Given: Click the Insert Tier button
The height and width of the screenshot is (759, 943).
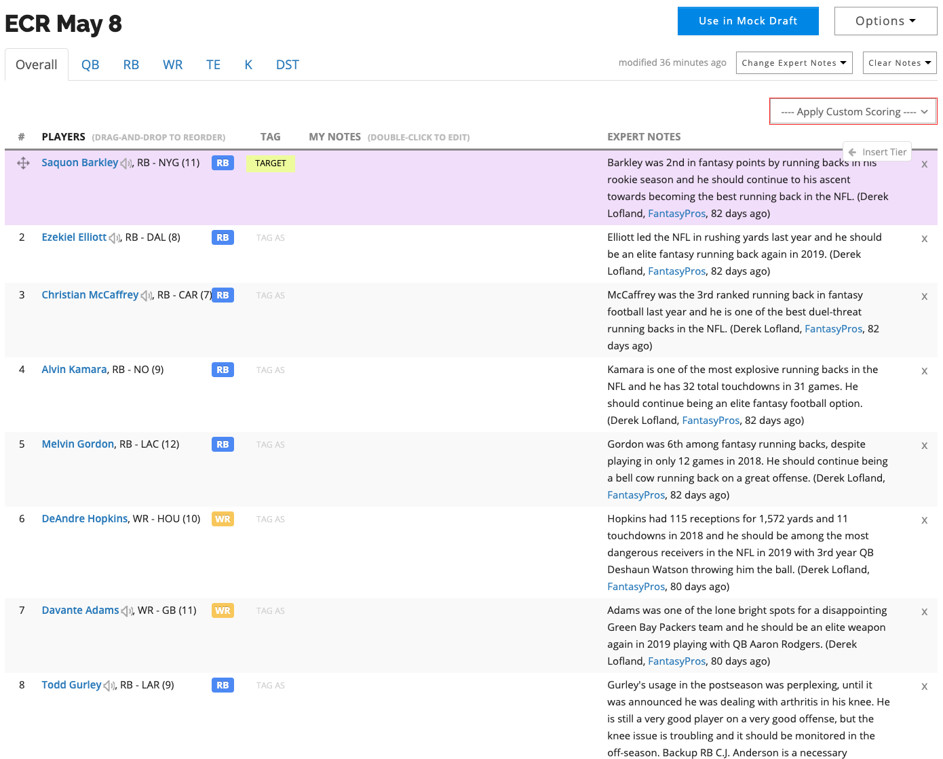Looking at the screenshot, I should (877, 152).
